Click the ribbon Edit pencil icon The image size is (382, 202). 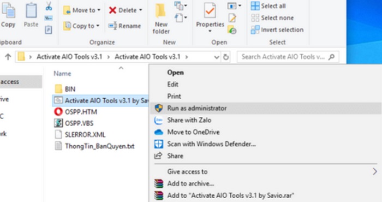[232, 18]
